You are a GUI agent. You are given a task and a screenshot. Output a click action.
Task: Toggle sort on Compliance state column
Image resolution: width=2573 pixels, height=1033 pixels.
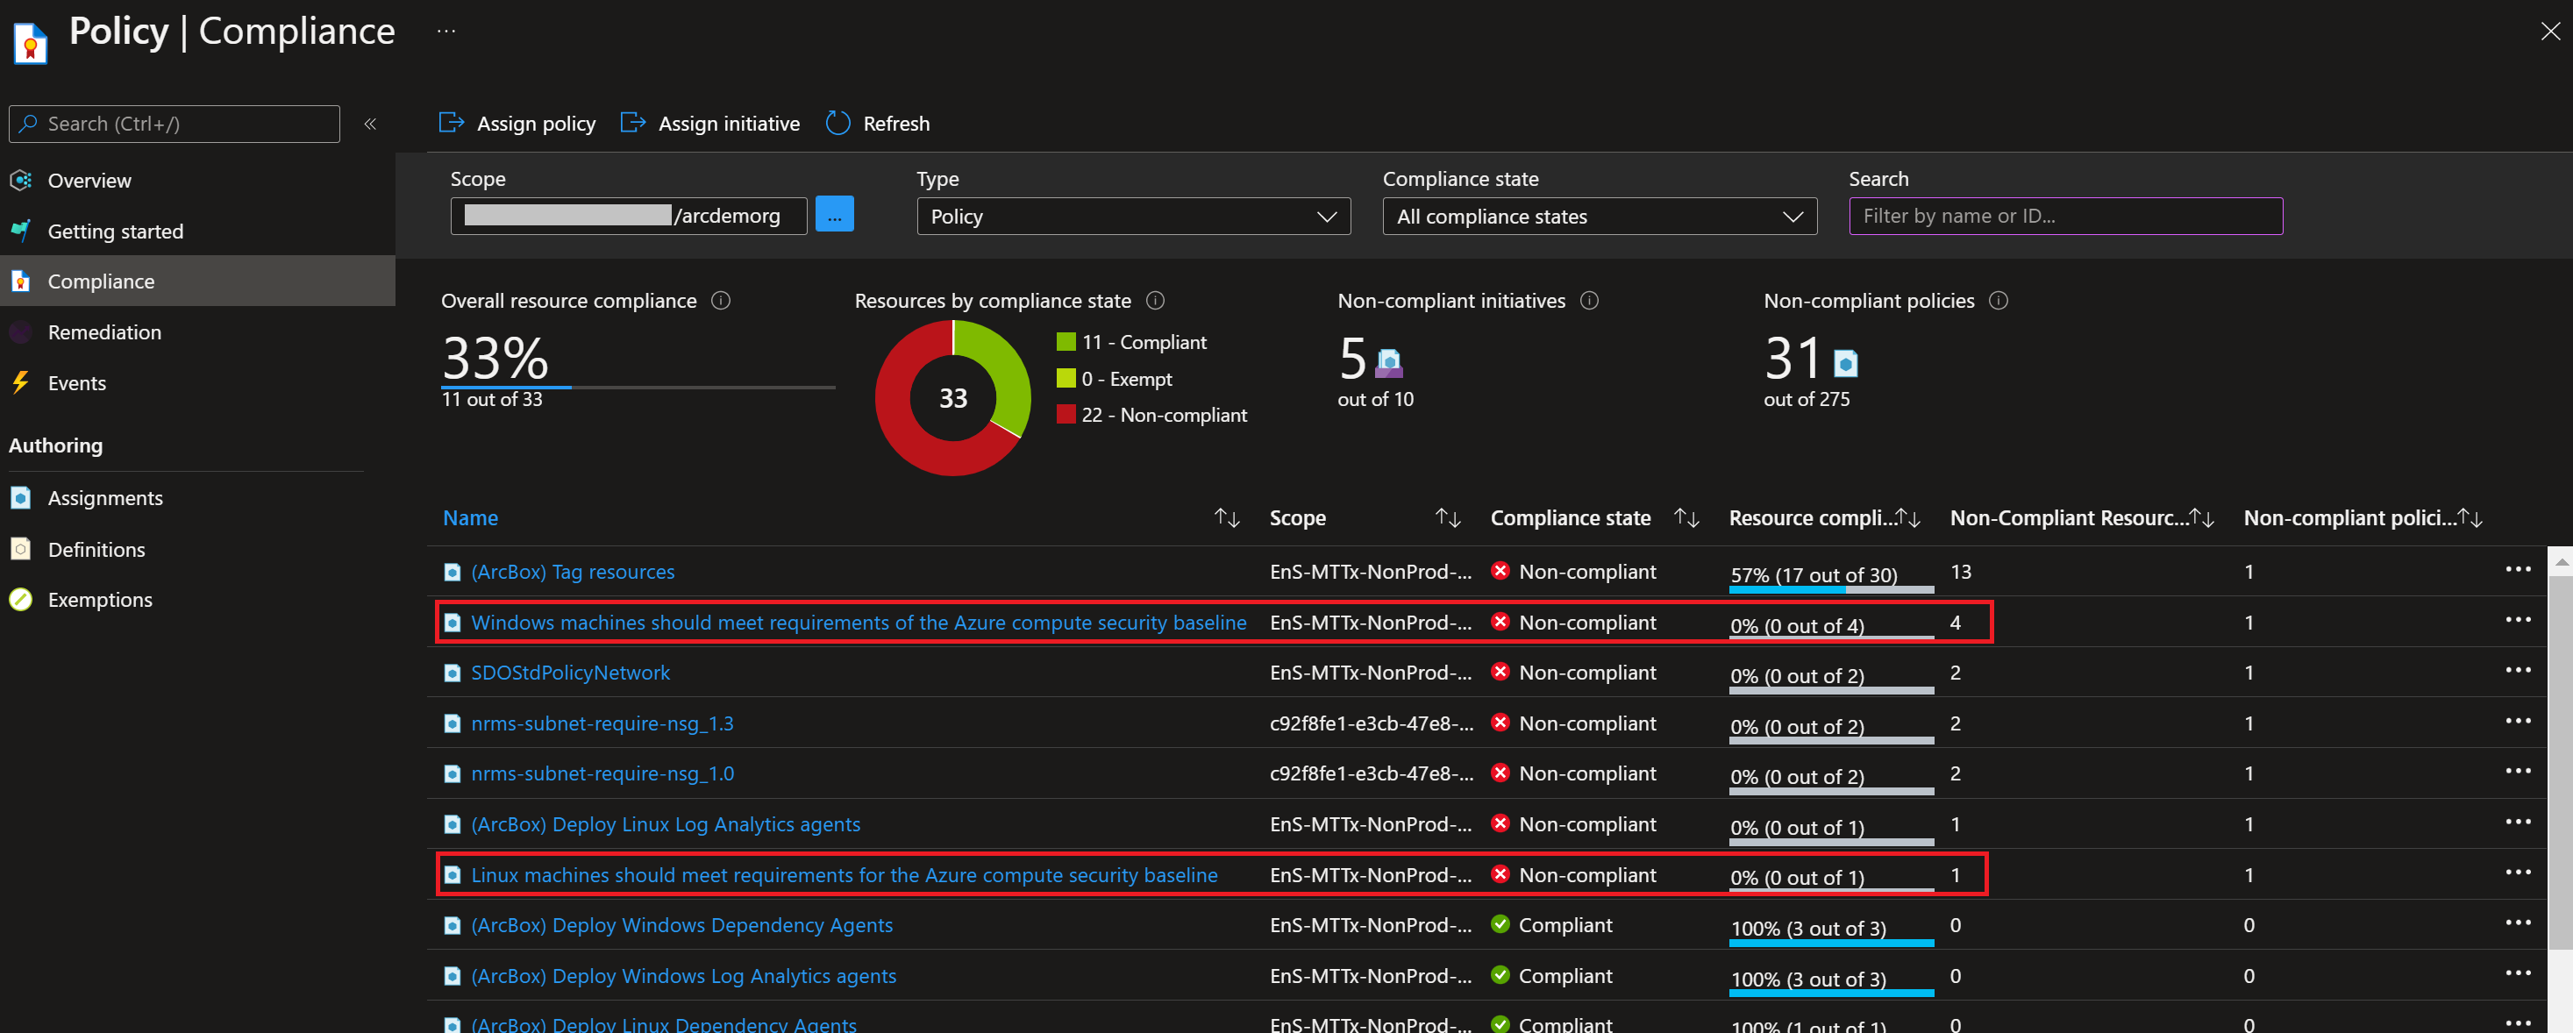pos(1686,517)
